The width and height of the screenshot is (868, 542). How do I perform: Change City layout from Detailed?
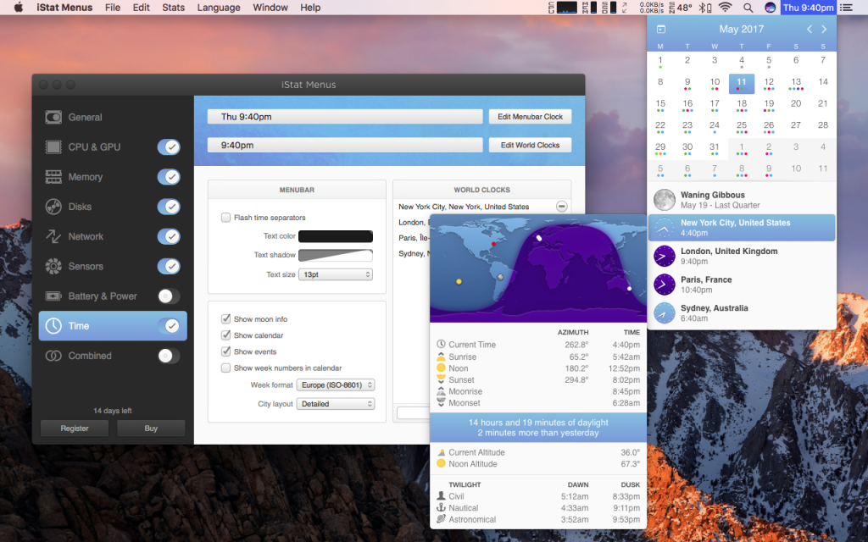[335, 402]
